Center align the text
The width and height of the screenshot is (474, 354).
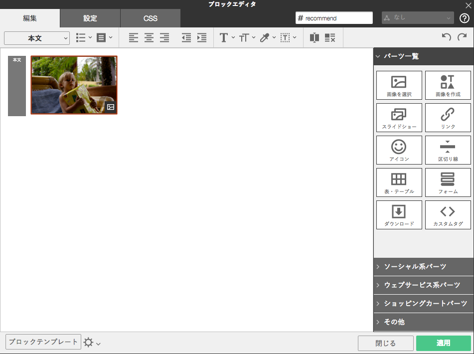click(x=149, y=38)
